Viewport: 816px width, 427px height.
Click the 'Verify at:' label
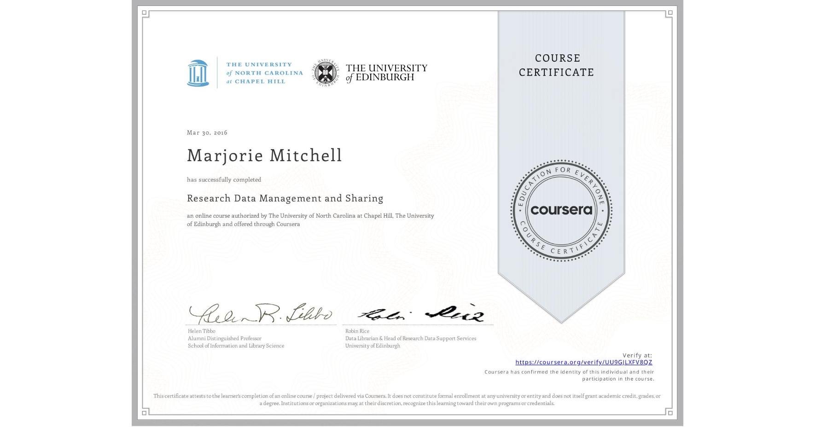(637, 355)
